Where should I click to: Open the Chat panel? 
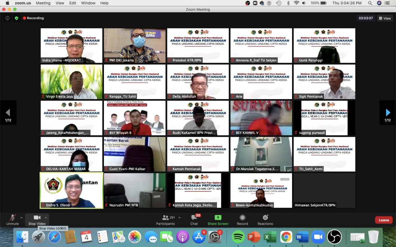pos(194,220)
